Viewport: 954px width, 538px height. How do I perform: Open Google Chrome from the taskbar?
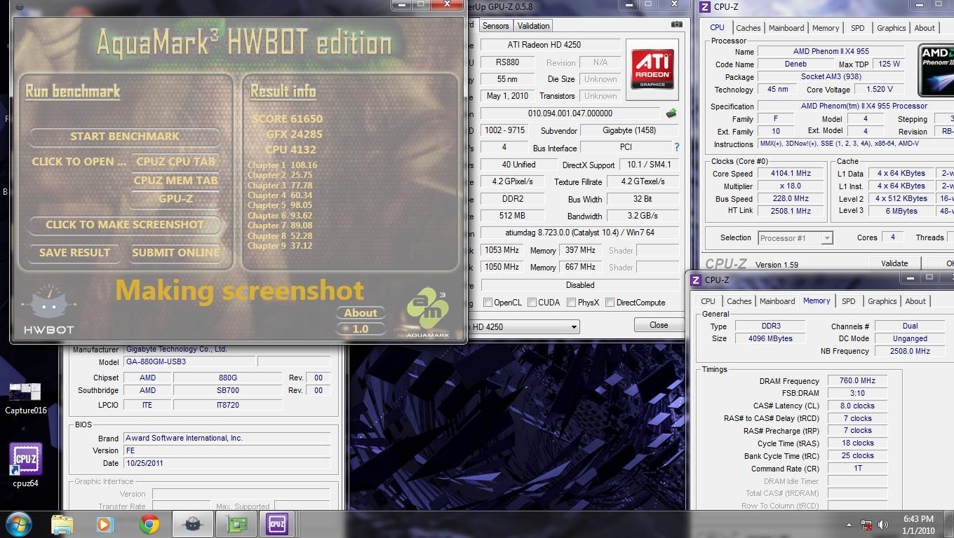[x=148, y=524]
